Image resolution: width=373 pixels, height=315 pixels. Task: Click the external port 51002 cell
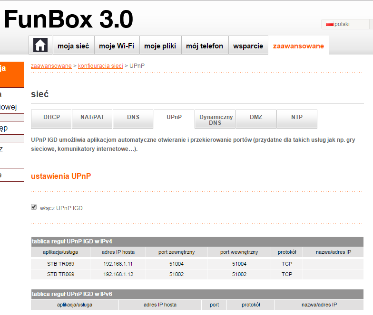[177, 274]
